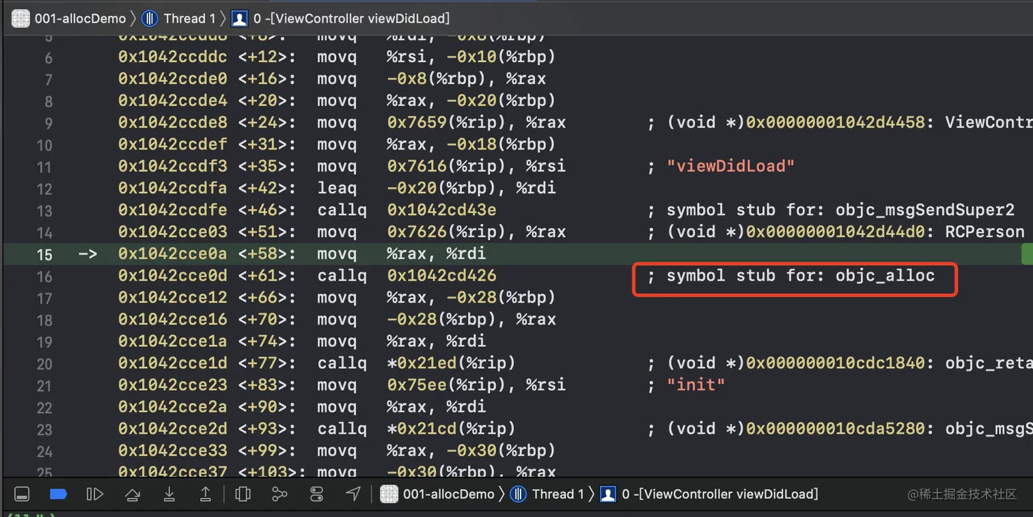This screenshot has width=1033, height=517.
Task: Click operand *0x21ed(%rip)
Action: [x=451, y=363]
